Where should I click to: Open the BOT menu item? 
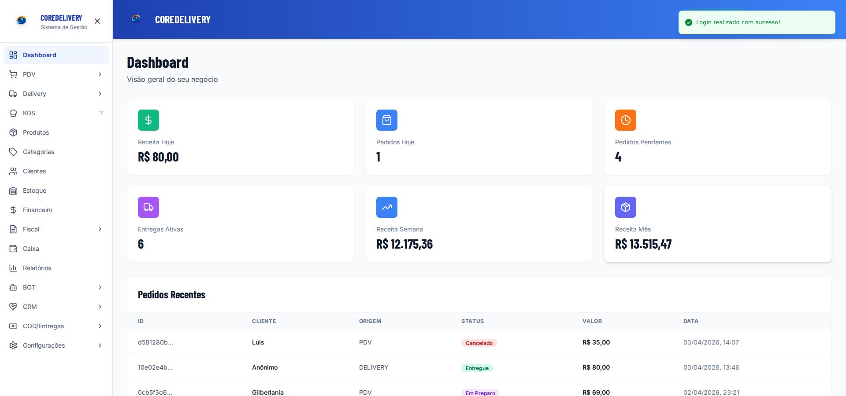[56, 287]
